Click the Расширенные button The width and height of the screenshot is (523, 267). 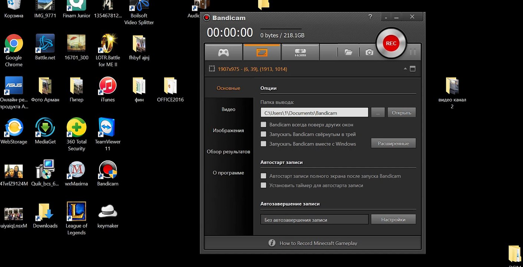tap(394, 143)
